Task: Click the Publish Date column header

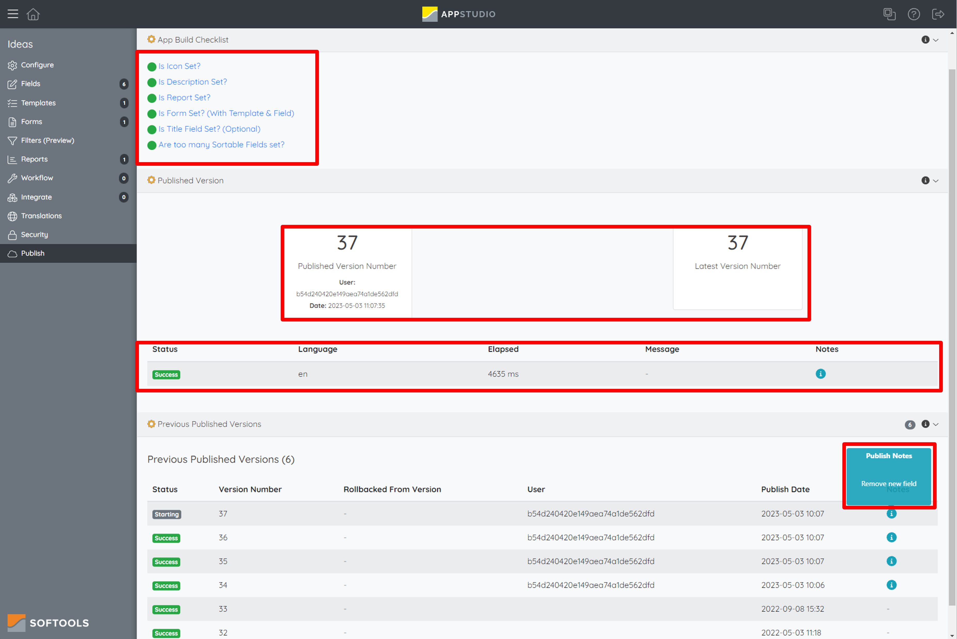Action: click(x=786, y=489)
